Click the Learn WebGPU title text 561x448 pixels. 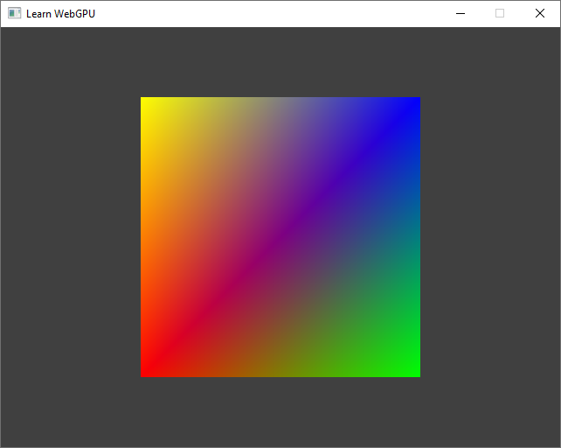tap(60, 14)
